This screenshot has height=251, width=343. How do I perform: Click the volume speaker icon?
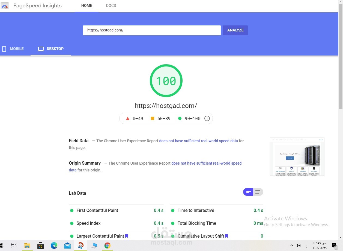(298, 246)
